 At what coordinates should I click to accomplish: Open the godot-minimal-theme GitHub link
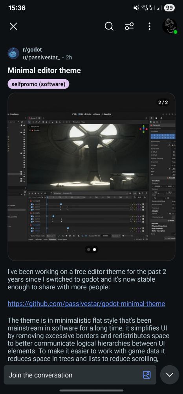click(86, 304)
